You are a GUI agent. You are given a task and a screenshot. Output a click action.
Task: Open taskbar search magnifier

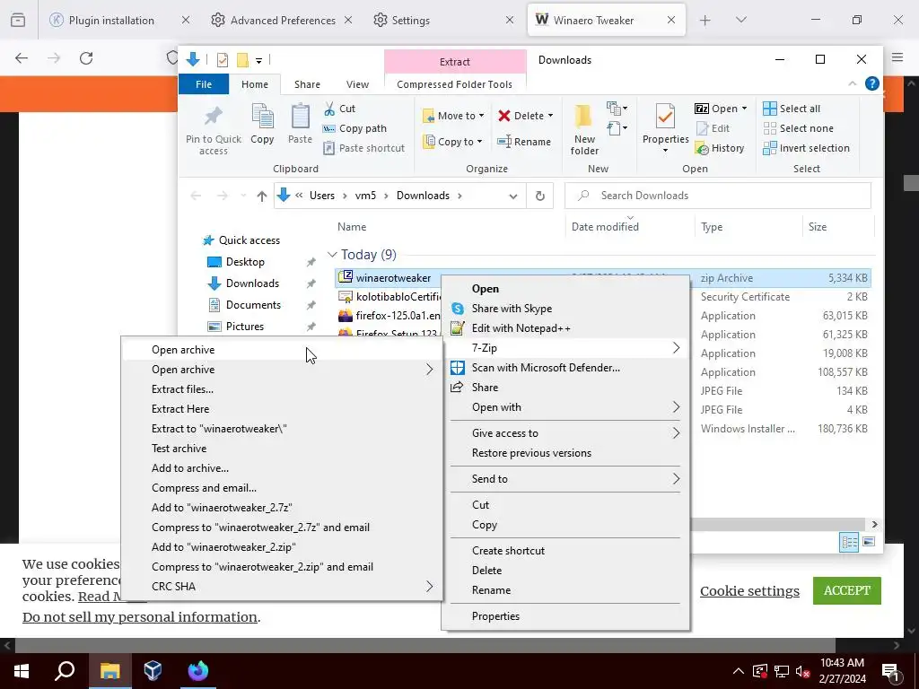[x=65, y=671]
